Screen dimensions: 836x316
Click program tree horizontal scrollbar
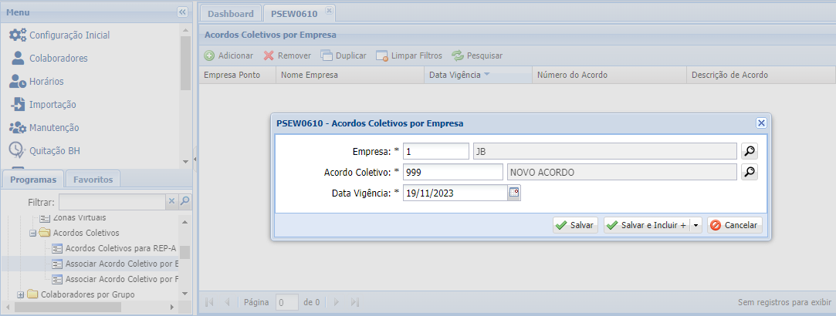tap(68, 307)
